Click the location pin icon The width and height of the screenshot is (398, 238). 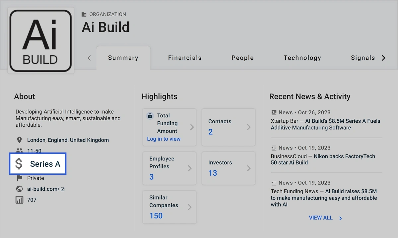[x=20, y=140]
